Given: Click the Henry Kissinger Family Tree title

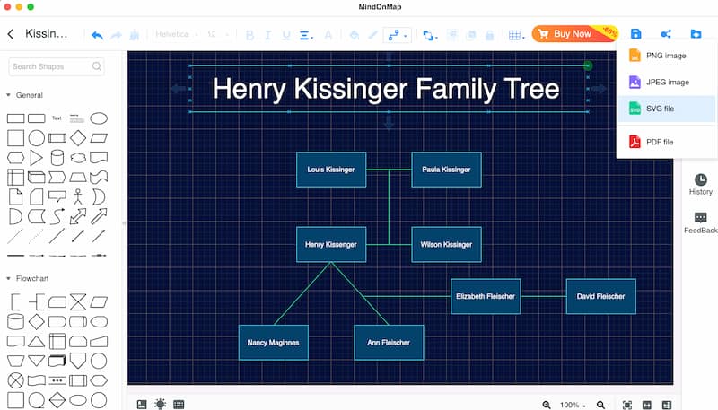Looking at the screenshot, I should pos(386,89).
